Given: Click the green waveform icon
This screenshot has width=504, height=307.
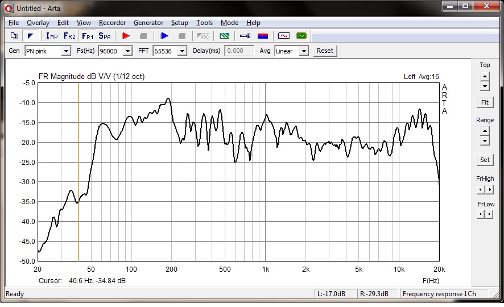Looking at the screenshot, I should point(301,36).
